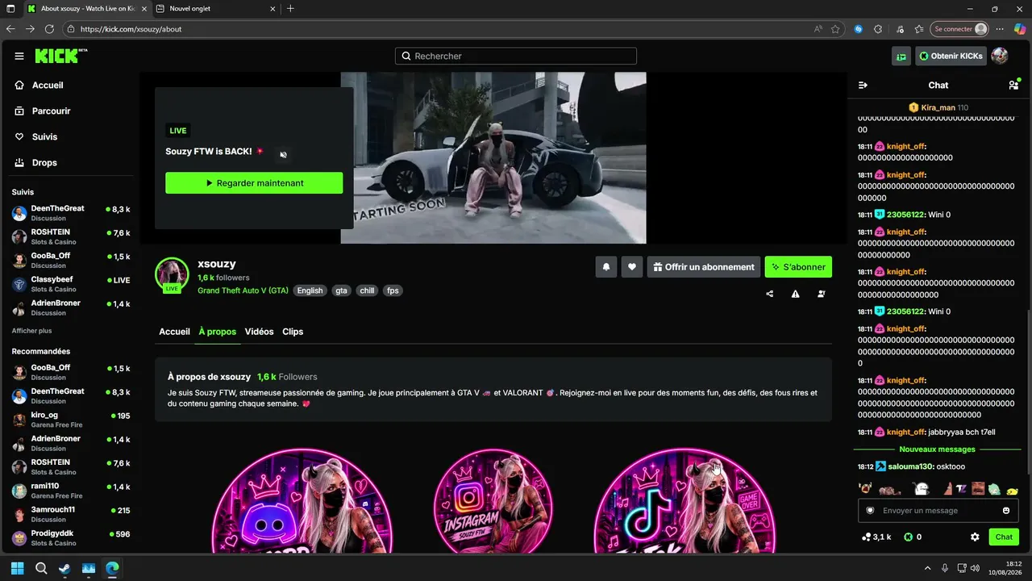The width and height of the screenshot is (1032, 581).
Task: Click the notification bell for xsouzy
Action: 606,267
